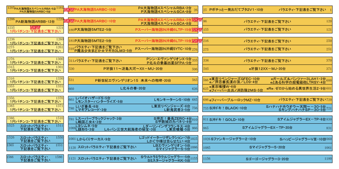Open Pスーパー海物語IN沖縄5YTC・10台 entry
The width and height of the screenshot is (339, 169).
[163, 49]
